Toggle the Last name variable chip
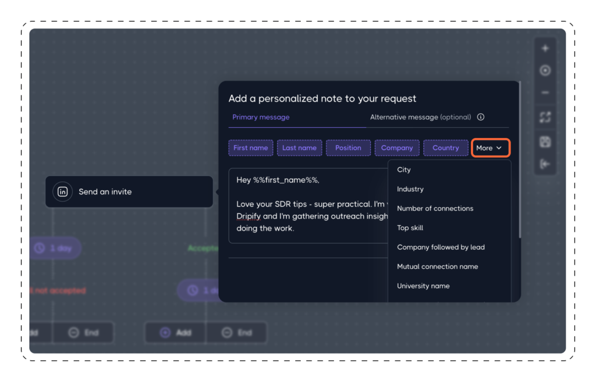This screenshot has height=382, width=596. click(x=299, y=147)
